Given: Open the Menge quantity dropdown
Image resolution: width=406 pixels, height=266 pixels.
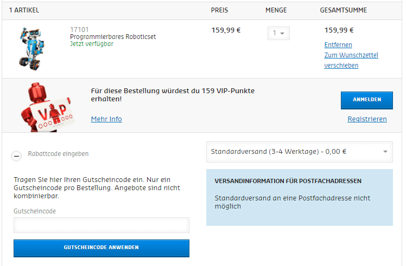Looking at the screenshot, I should (279, 34).
